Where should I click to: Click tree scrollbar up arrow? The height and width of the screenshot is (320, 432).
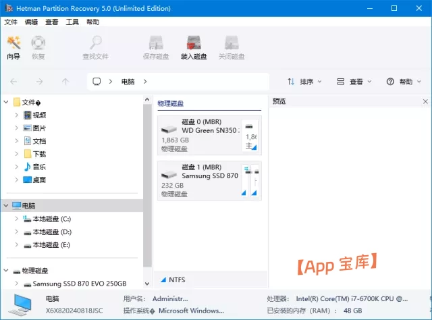[x=147, y=100]
